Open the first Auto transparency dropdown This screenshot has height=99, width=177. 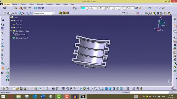(96, 8)
